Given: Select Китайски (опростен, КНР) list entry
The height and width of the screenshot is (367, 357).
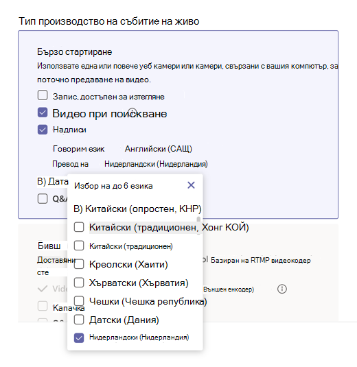Looking at the screenshot, I should pos(137,209).
